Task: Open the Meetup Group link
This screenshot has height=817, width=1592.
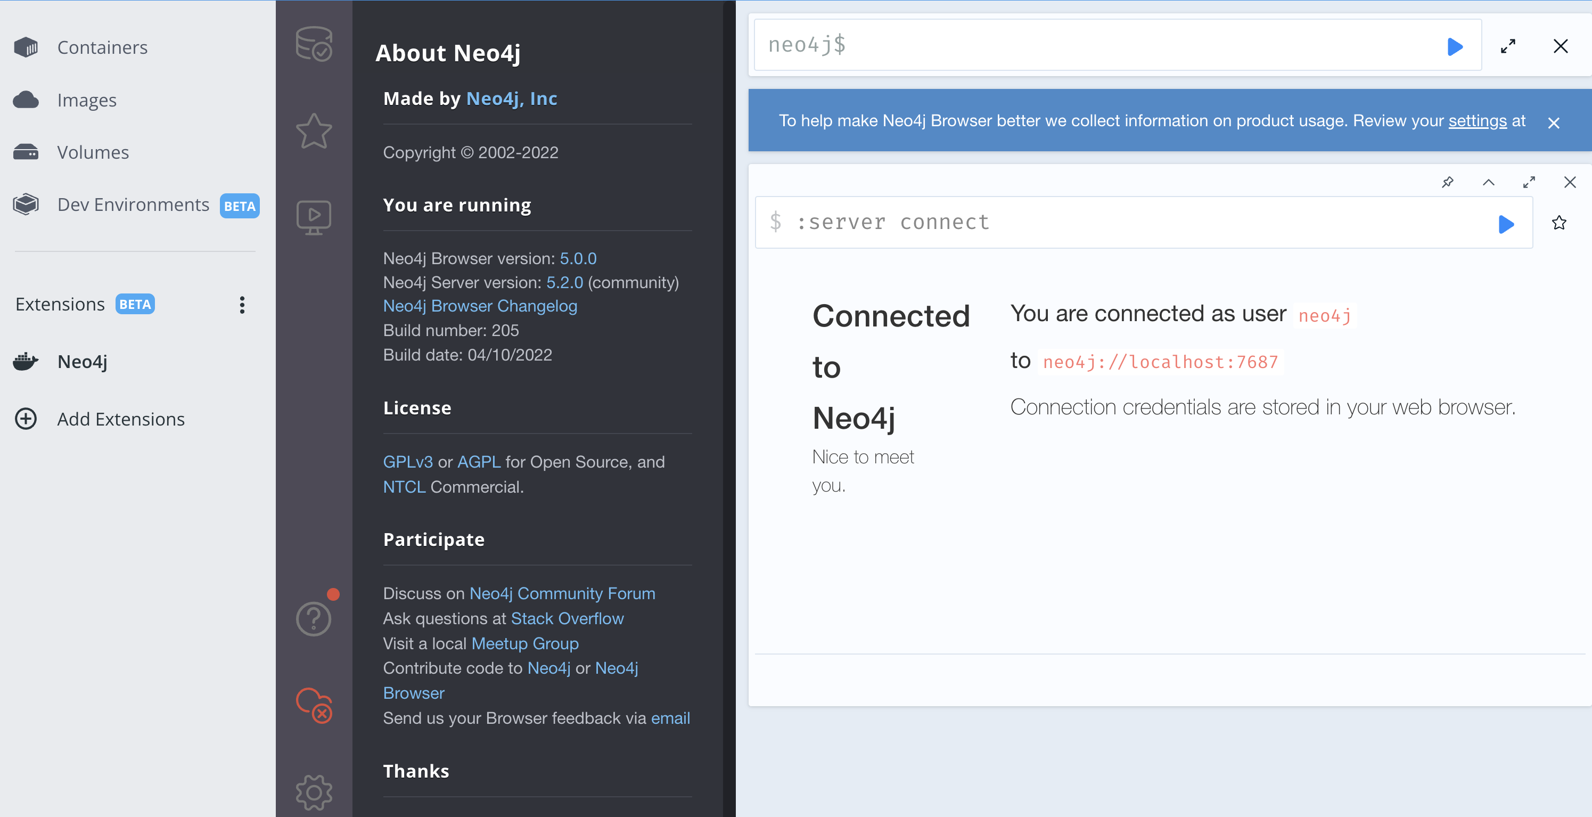Action: pos(524,644)
